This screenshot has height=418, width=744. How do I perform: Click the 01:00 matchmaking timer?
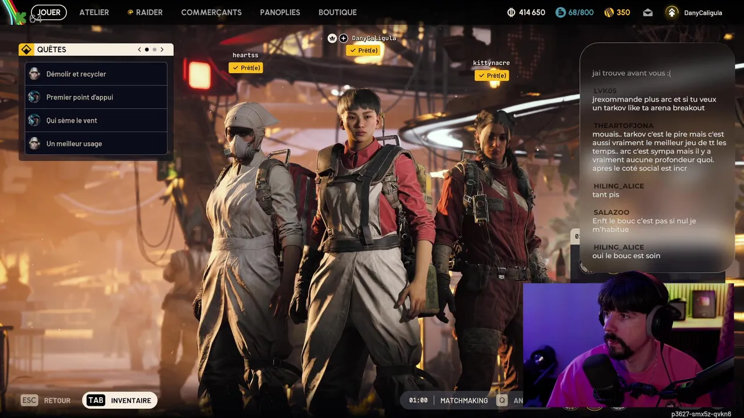(418, 401)
